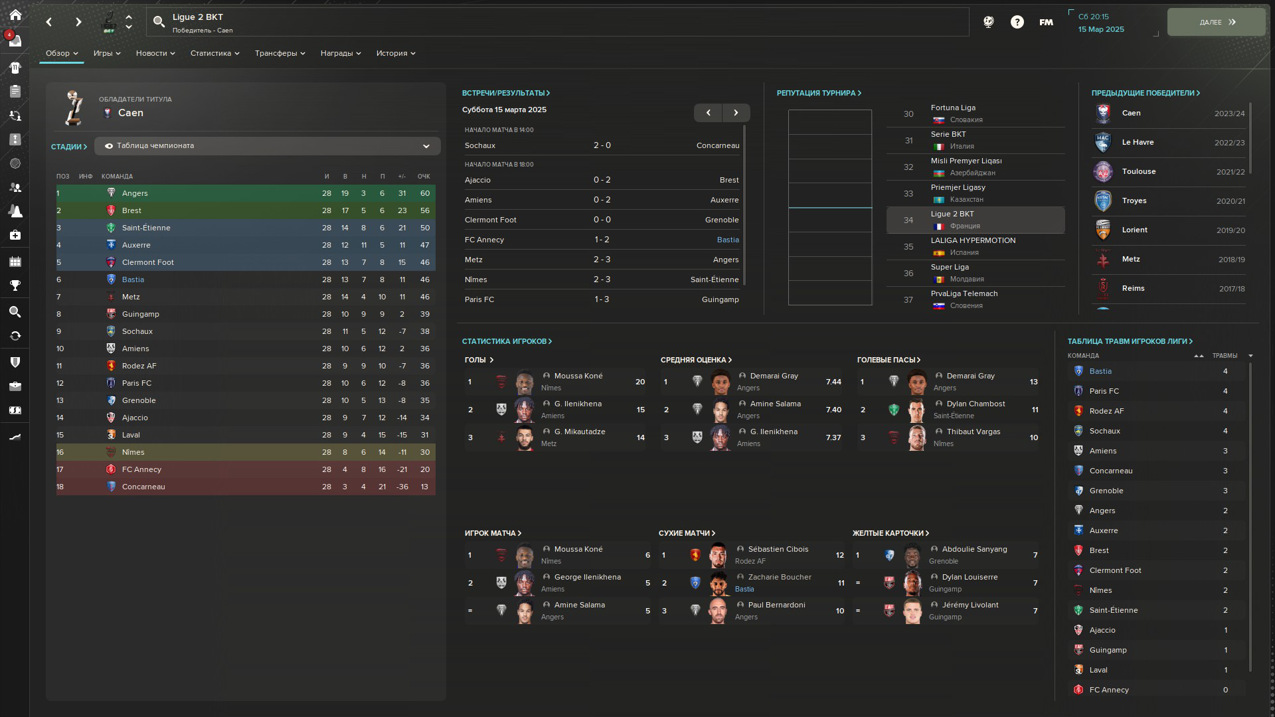The image size is (1275, 717).
Task: Sort injuries table by Команда column
Action: tap(1083, 356)
